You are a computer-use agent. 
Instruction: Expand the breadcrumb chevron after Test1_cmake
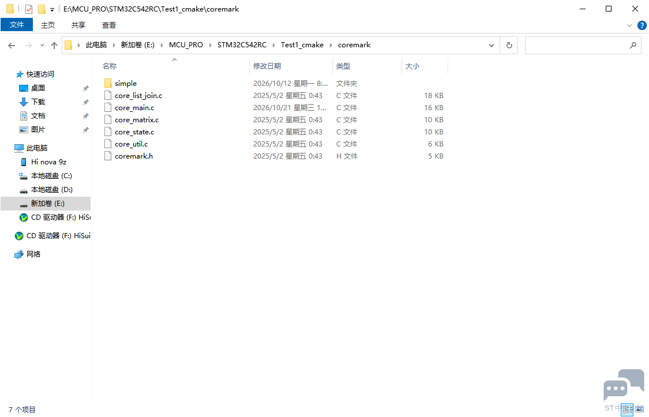click(331, 45)
